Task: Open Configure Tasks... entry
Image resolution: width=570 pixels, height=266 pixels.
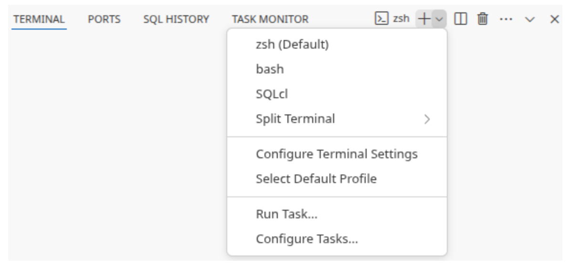Action: pyautogui.click(x=306, y=238)
